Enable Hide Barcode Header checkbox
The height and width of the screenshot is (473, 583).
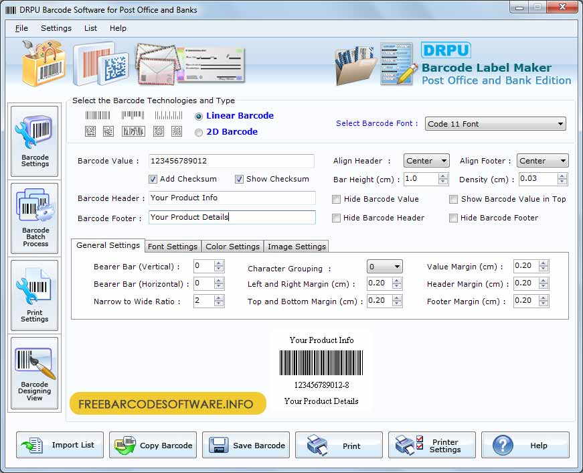pyautogui.click(x=336, y=218)
